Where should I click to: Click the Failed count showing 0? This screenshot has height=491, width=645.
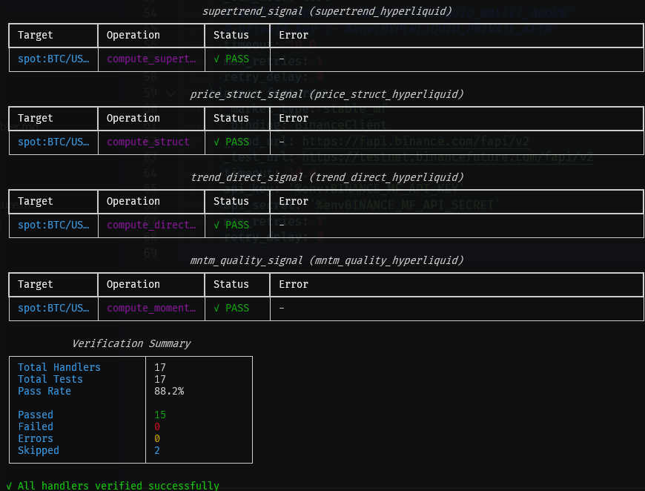click(156, 426)
